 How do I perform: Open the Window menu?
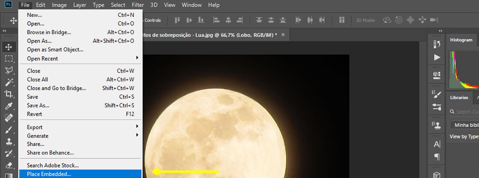(x=191, y=5)
